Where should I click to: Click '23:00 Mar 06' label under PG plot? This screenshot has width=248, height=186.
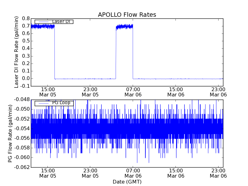pyautogui.click(x=219, y=173)
